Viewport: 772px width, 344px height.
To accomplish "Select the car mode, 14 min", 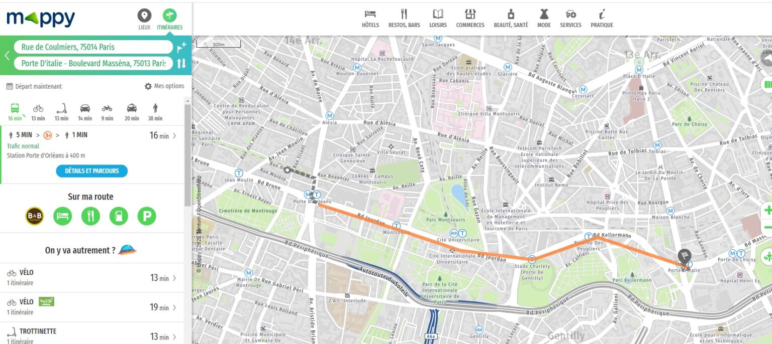I will tap(85, 112).
